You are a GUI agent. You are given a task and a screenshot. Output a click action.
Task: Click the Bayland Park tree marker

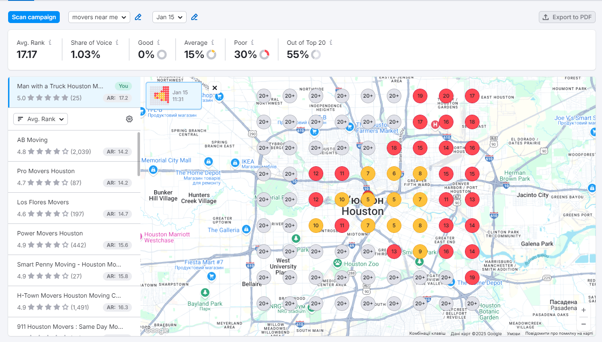[x=205, y=293]
